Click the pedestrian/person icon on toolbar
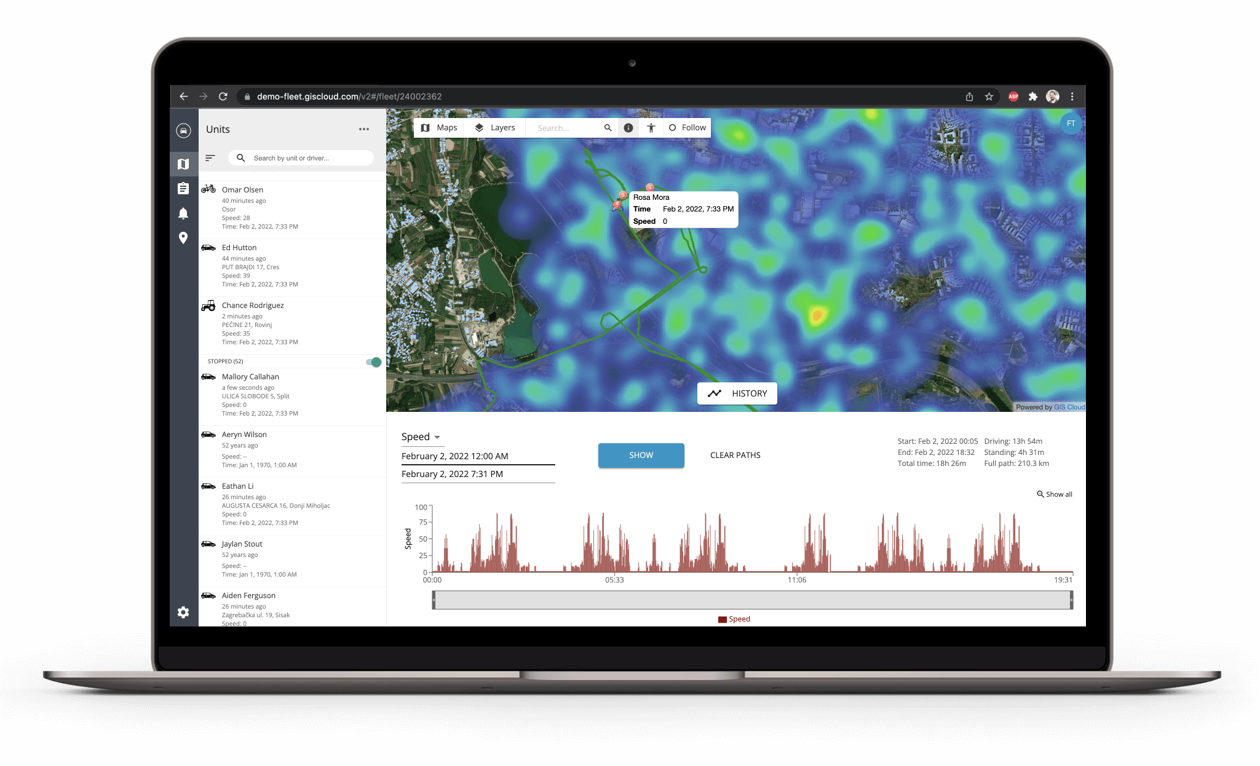The width and height of the screenshot is (1260, 766). click(x=651, y=128)
